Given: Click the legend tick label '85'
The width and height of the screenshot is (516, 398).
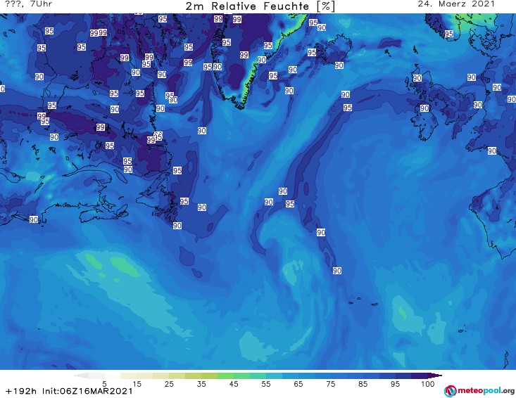Looking at the screenshot, I should tap(363, 384).
